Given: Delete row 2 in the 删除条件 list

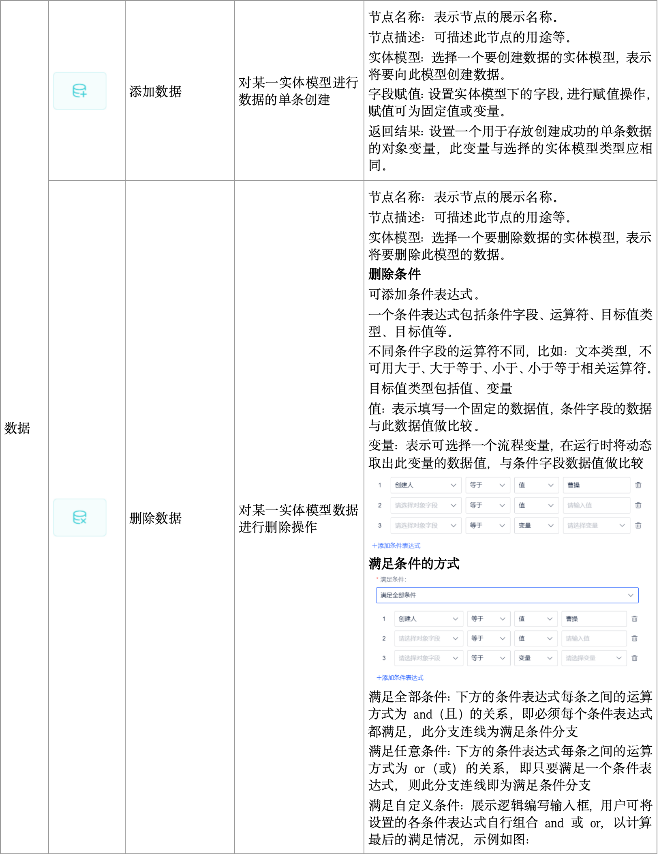Looking at the screenshot, I should [x=638, y=505].
